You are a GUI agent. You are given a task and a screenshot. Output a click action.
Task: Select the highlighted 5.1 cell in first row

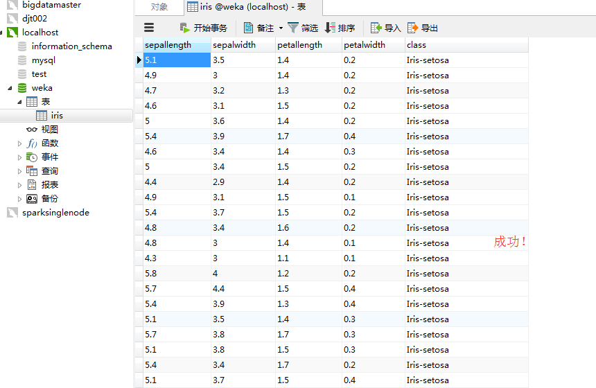point(177,60)
